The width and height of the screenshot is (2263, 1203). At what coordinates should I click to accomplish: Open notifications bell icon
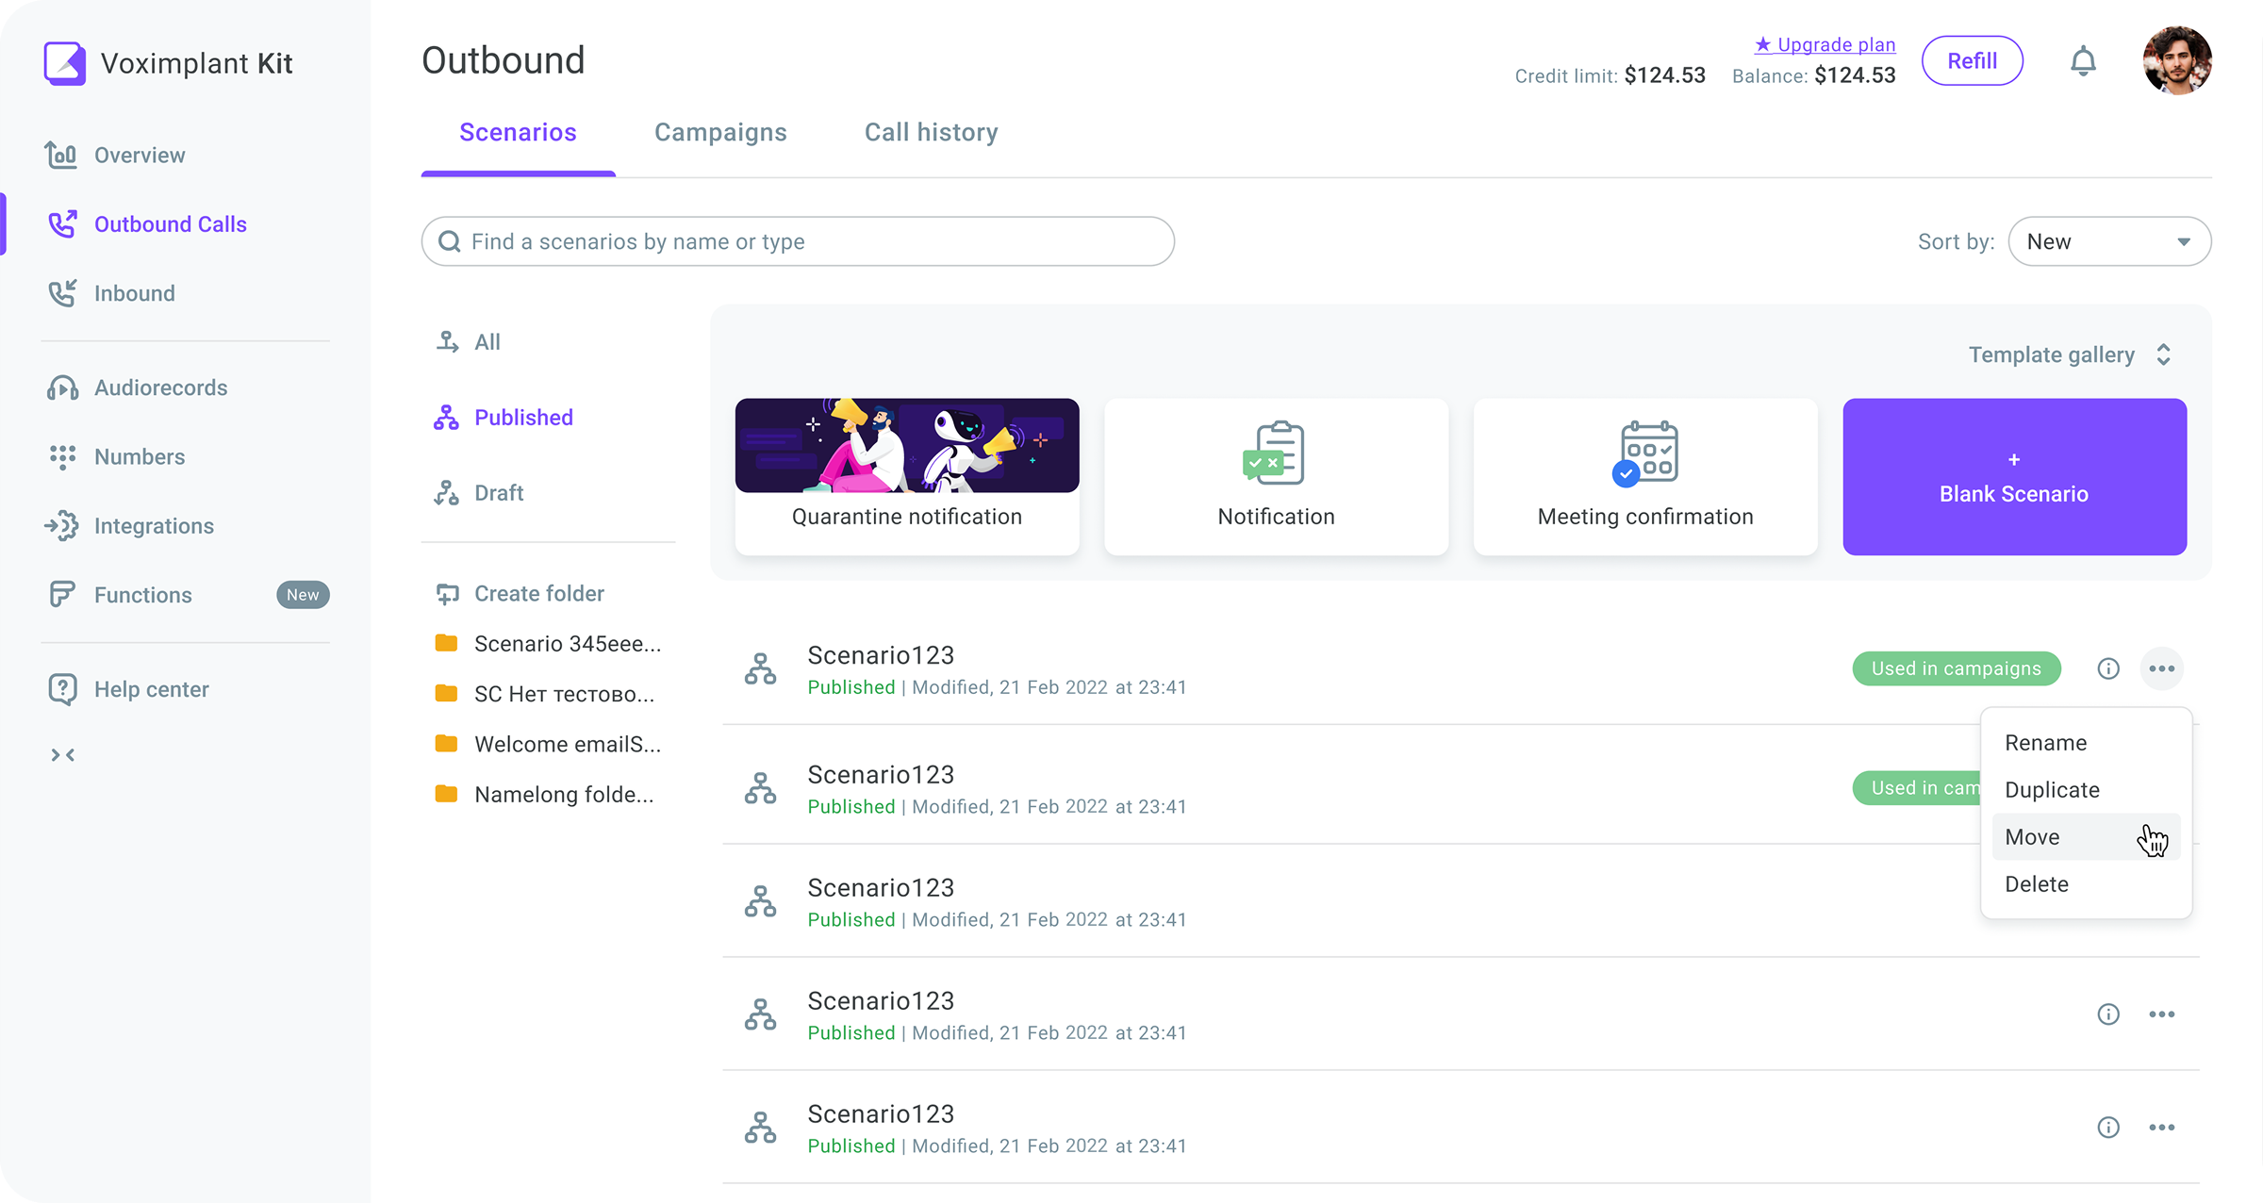click(2083, 61)
